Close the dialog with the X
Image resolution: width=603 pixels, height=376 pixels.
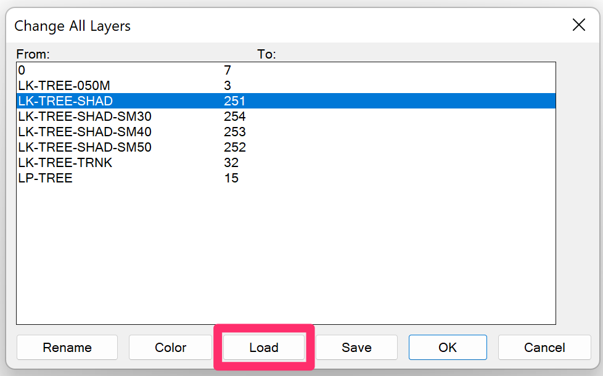[579, 25]
